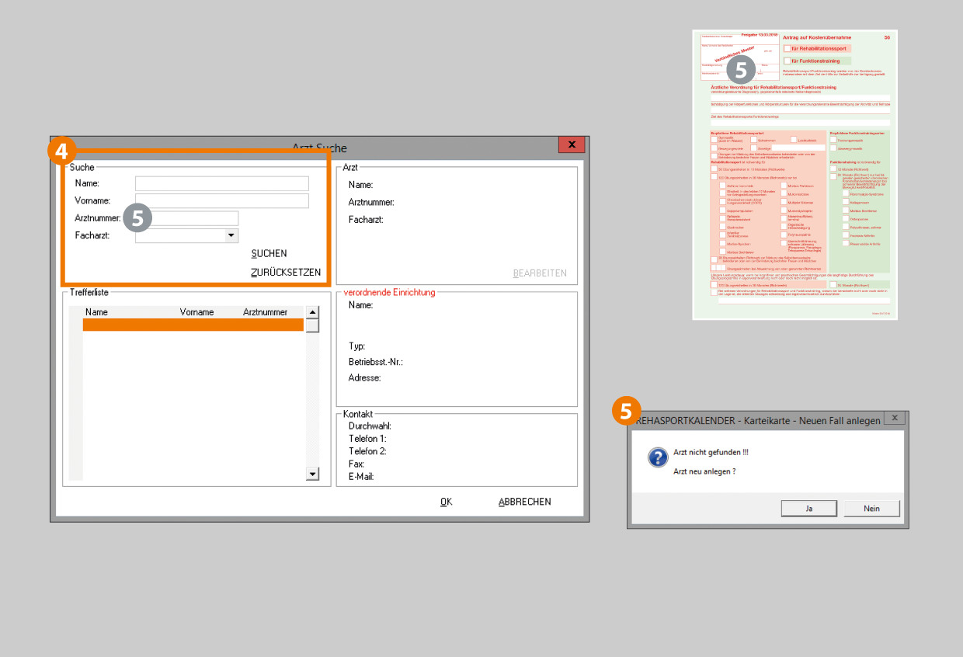
Task: Decline with the Nein button
Action: coord(871,509)
